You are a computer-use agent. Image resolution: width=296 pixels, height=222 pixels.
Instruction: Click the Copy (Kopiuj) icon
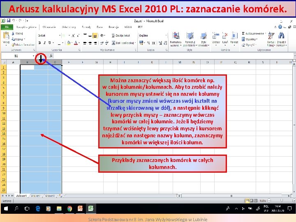point(13,39)
